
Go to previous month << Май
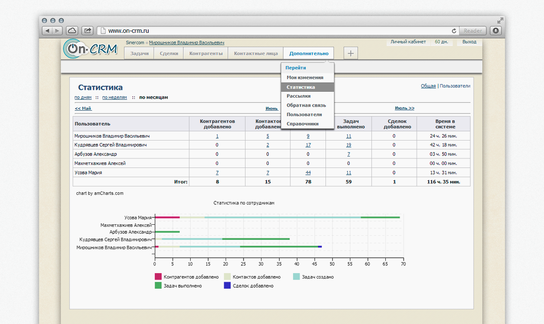coord(83,109)
